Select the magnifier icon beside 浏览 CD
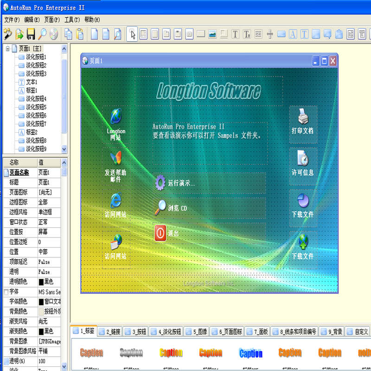371x371 pixels. tap(160, 207)
